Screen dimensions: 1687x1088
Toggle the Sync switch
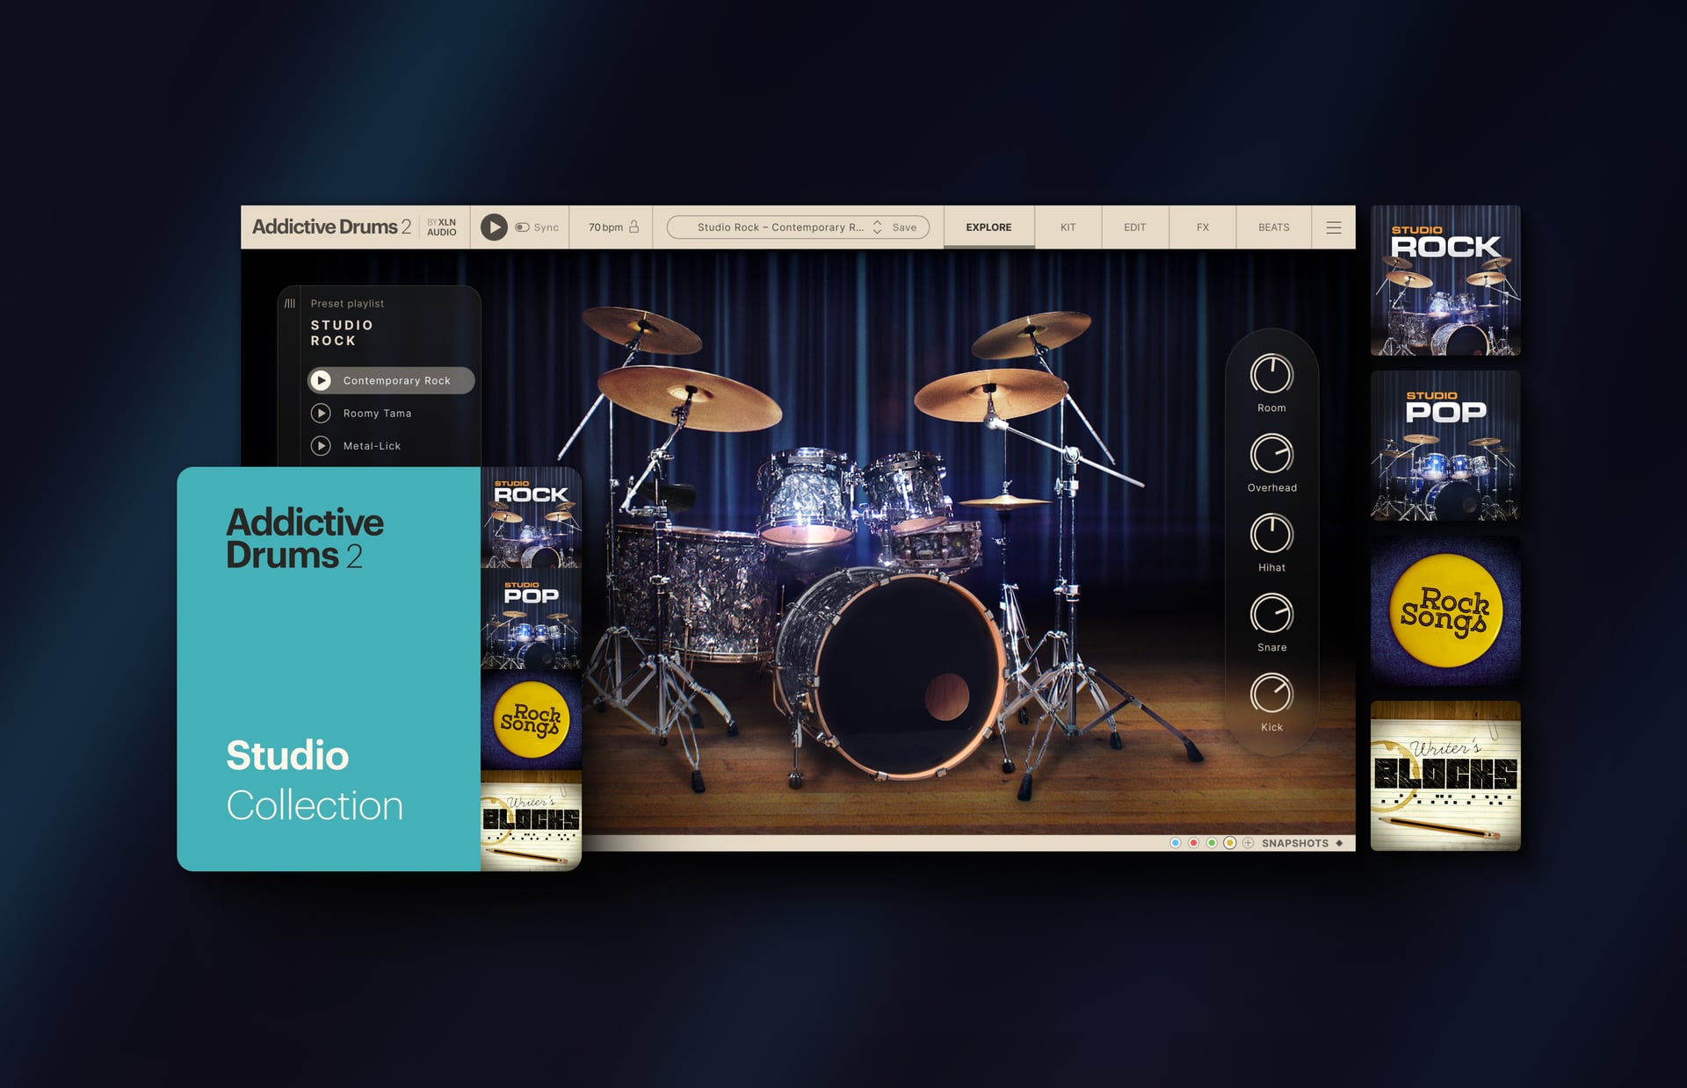[522, 227]
